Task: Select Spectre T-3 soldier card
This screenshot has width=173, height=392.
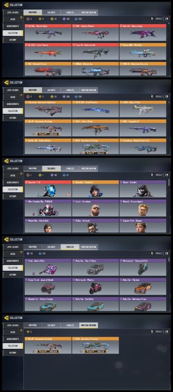Action: [x=48, y=189]
